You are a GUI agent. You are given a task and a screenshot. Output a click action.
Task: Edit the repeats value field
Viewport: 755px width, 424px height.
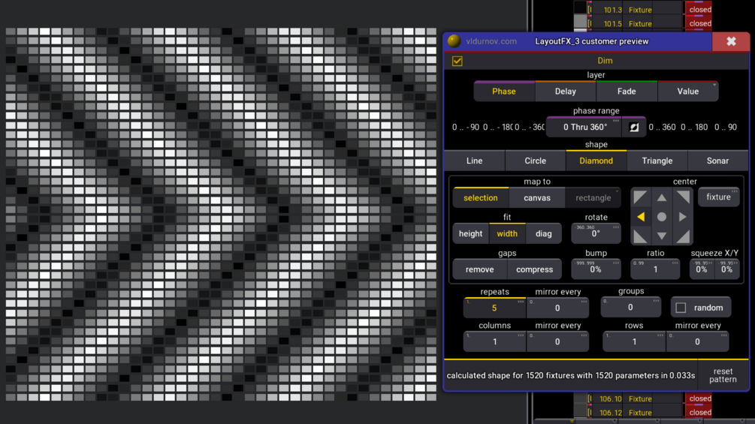click(494, 308)
